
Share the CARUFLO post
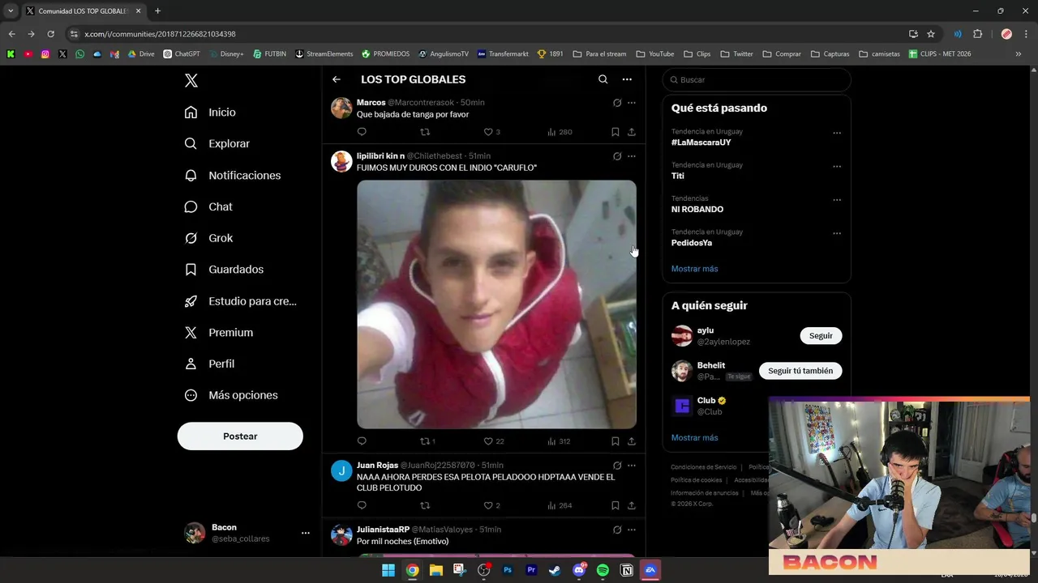pyautogui.click(x=632, y=441)
